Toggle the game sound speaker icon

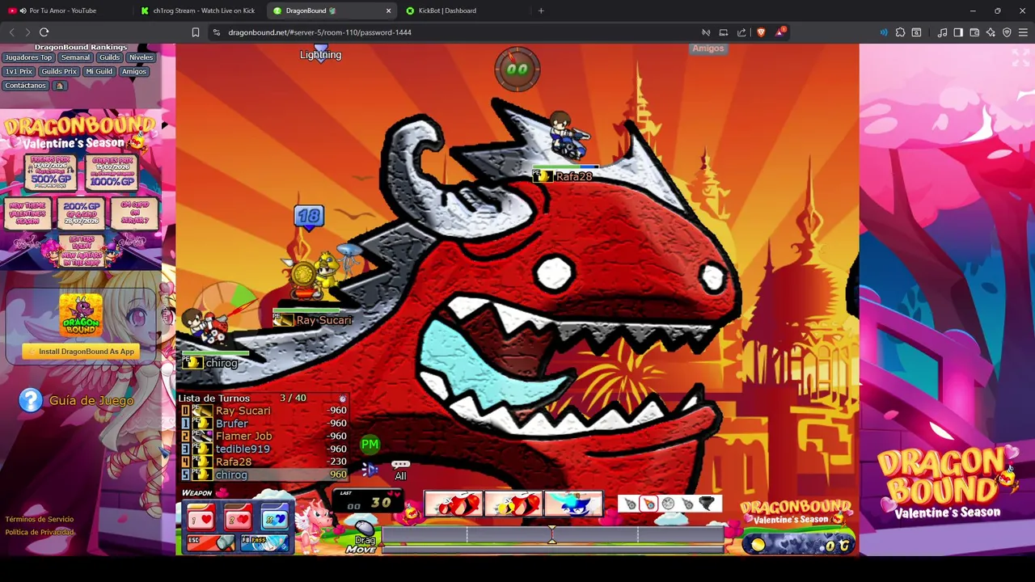(370, 469)
